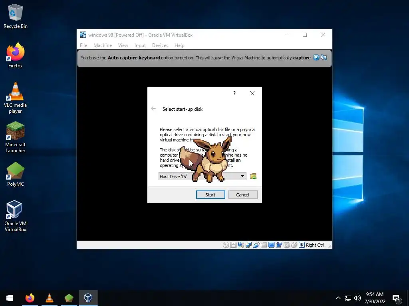Screen dimensions: 409x306
Task: Open the Help menu
Action: tap(179, 45)
